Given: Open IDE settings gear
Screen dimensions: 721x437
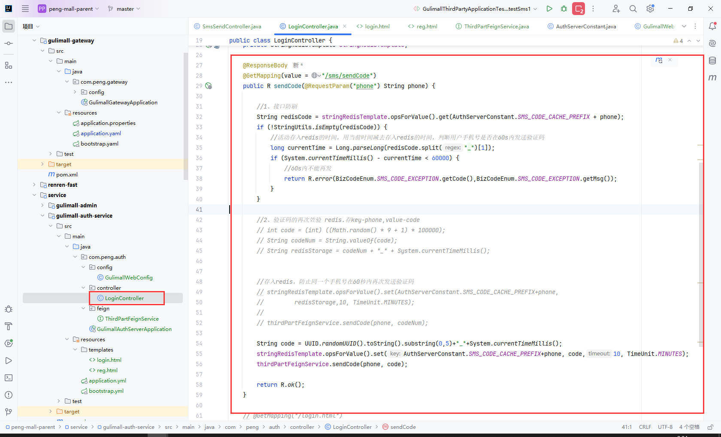Looking at the screenshot, I should click(x=650, y=9).
